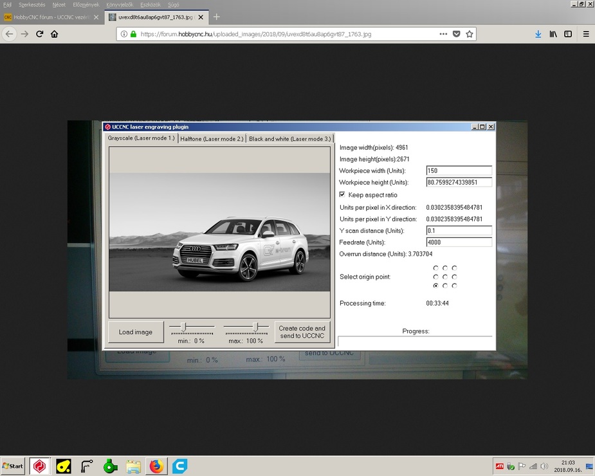Image resolution: width=595 pixels, height=476 pixels.
Task: Open the Windows Start menu
Action: coord(13,466)
